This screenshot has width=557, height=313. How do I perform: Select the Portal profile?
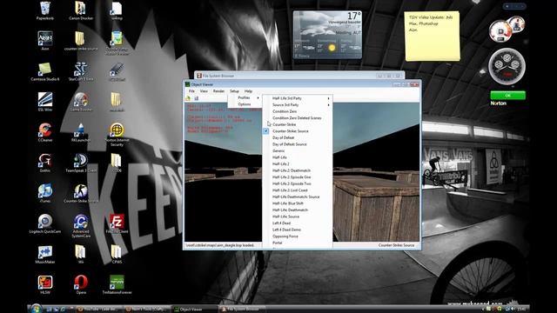click(298, 243)
